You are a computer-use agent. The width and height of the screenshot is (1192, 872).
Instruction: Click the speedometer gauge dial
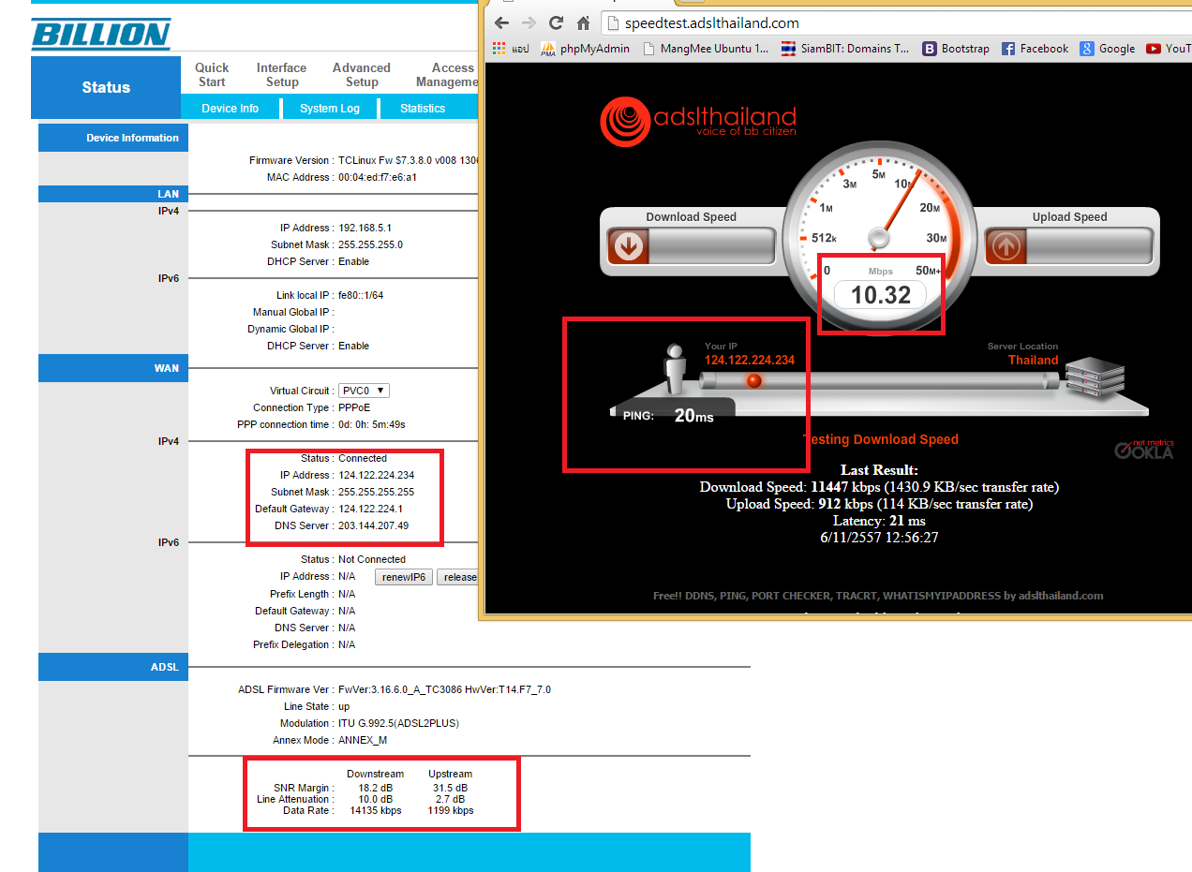click(877, 236)
